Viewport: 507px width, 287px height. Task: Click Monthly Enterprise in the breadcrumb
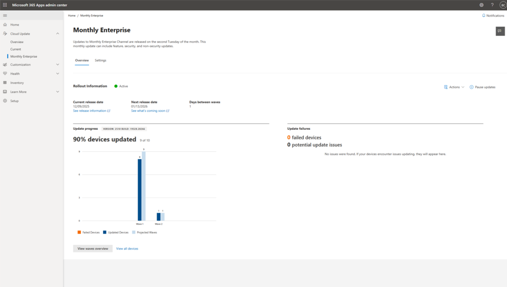click(x=92, y=16)
